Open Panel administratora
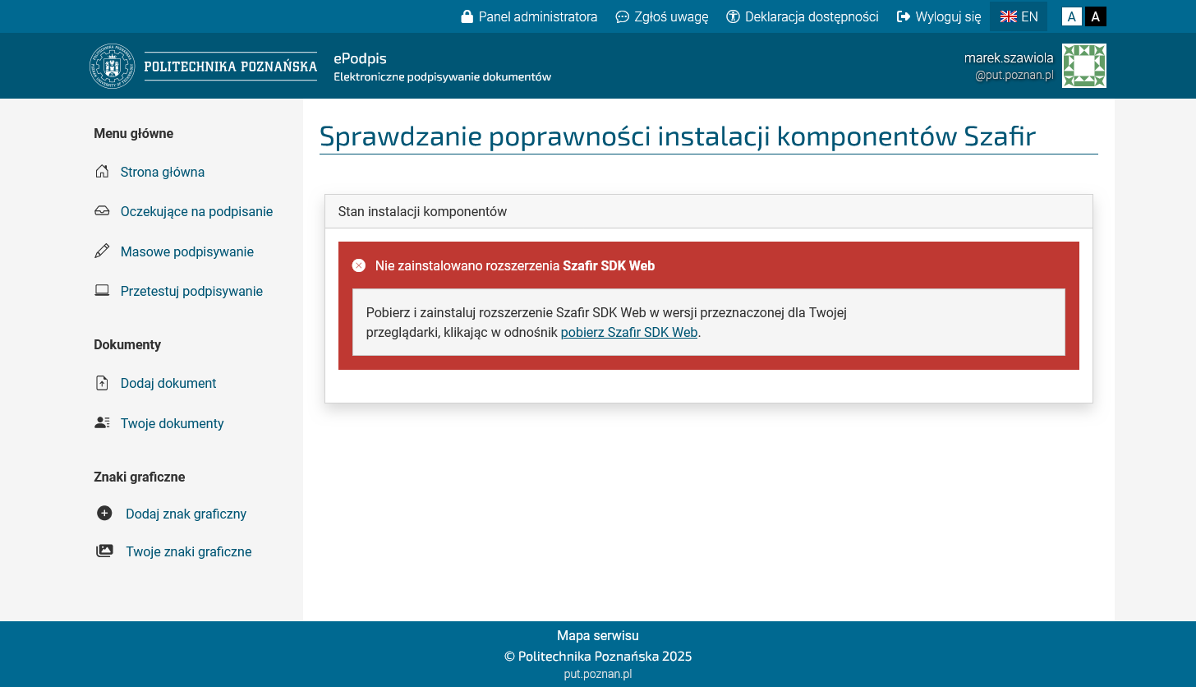This screenshot has width=1196, height=687. click(x=529, y=16)
